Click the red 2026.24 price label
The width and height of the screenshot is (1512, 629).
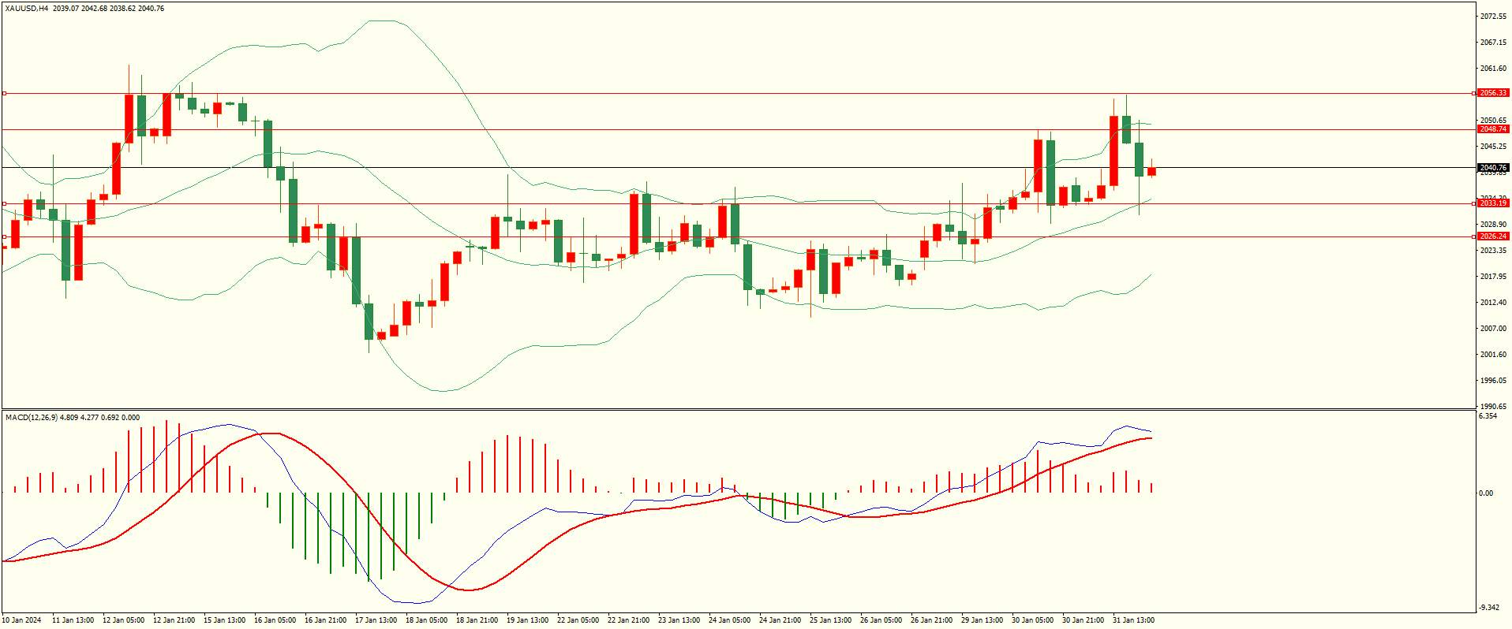coord(1493,236)
